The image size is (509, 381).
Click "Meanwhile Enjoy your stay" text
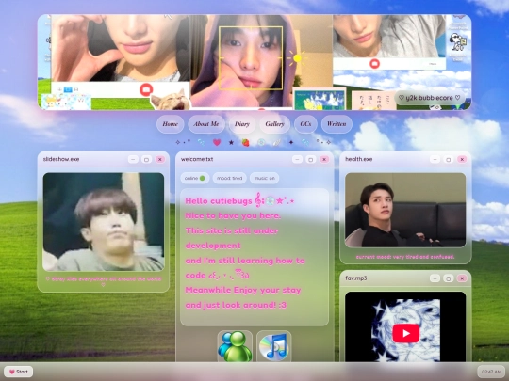(243, 291)
